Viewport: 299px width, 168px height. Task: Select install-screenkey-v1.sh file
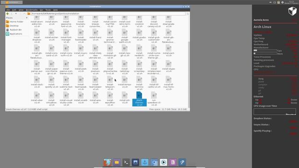pyautogui.click(x=139, y=68)
